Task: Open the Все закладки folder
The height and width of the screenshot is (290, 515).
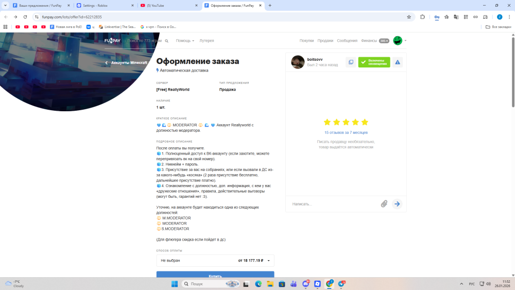Action: tap(498, 27)
